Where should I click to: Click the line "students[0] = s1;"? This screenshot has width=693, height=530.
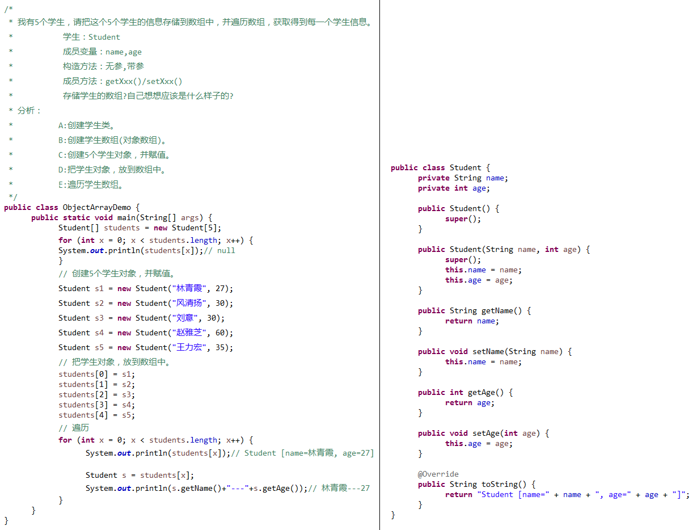click(x=96, y=374)
